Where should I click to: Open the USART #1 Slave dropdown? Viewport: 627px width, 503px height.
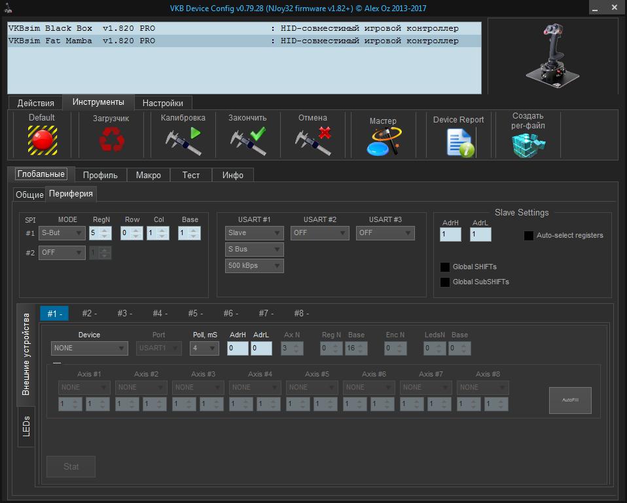[x=255, y=233]
